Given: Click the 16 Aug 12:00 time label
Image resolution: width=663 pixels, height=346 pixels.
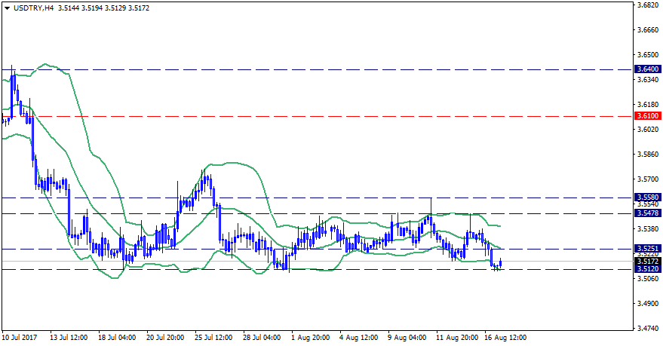Looking at the screenshot, I should 504,338.
